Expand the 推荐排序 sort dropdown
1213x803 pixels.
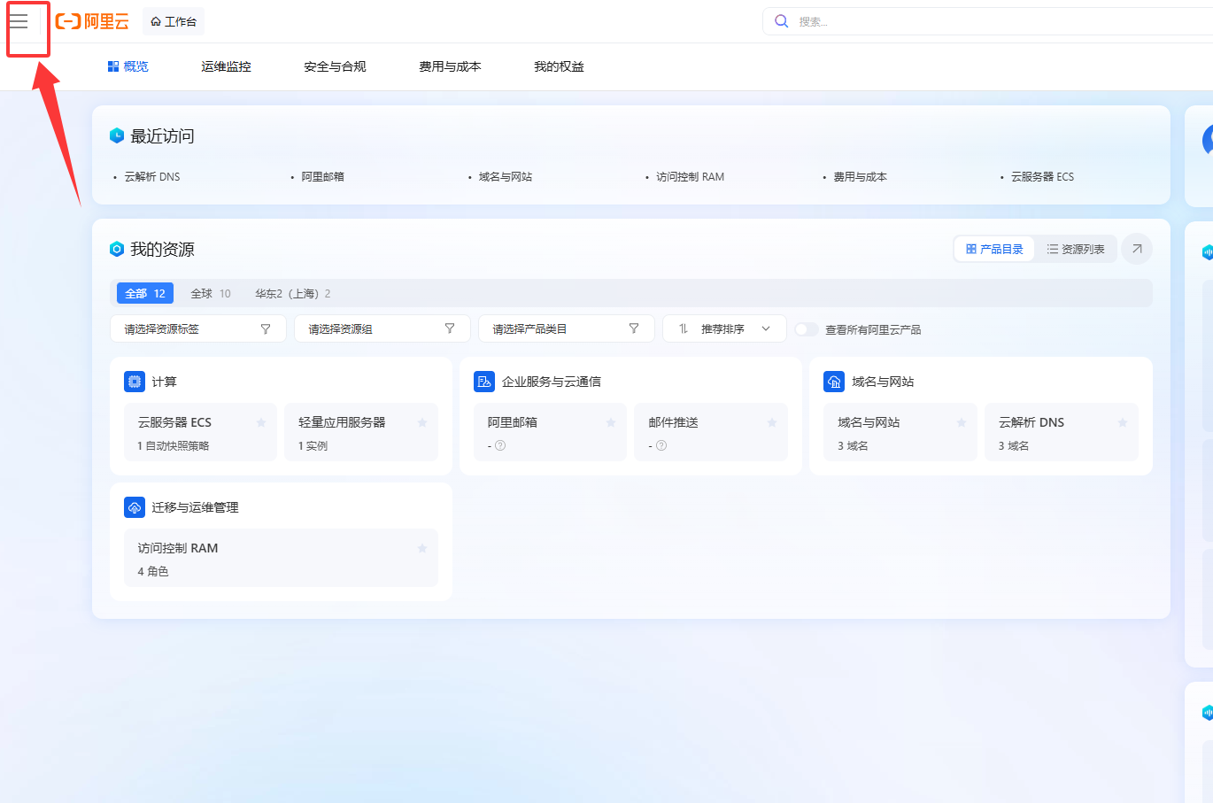tap(723, 328)
